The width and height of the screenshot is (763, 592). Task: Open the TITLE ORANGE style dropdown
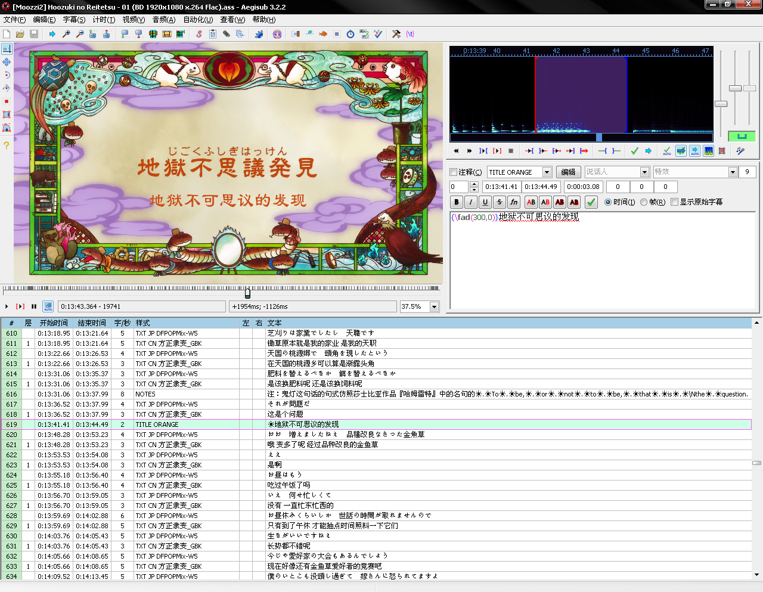tap(547, 172)
